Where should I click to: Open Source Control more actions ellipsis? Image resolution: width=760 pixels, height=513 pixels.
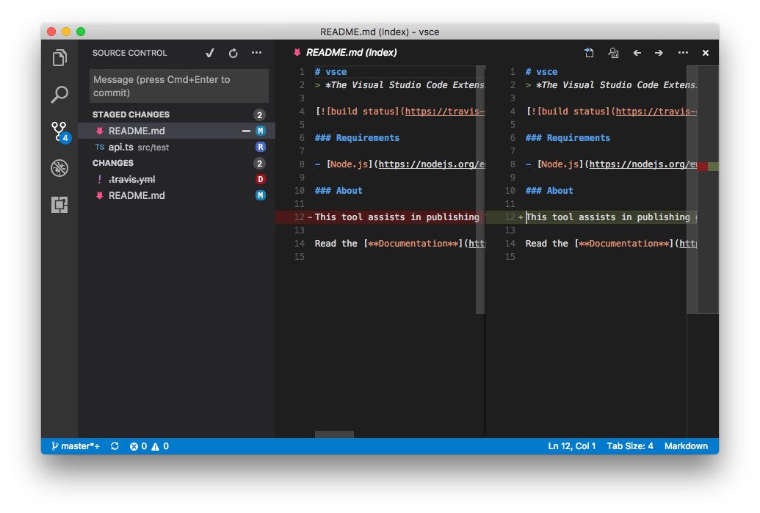click(x=256, y=52)
